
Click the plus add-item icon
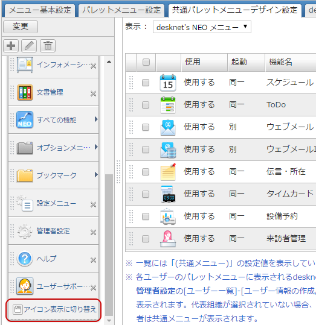[11, 46]
